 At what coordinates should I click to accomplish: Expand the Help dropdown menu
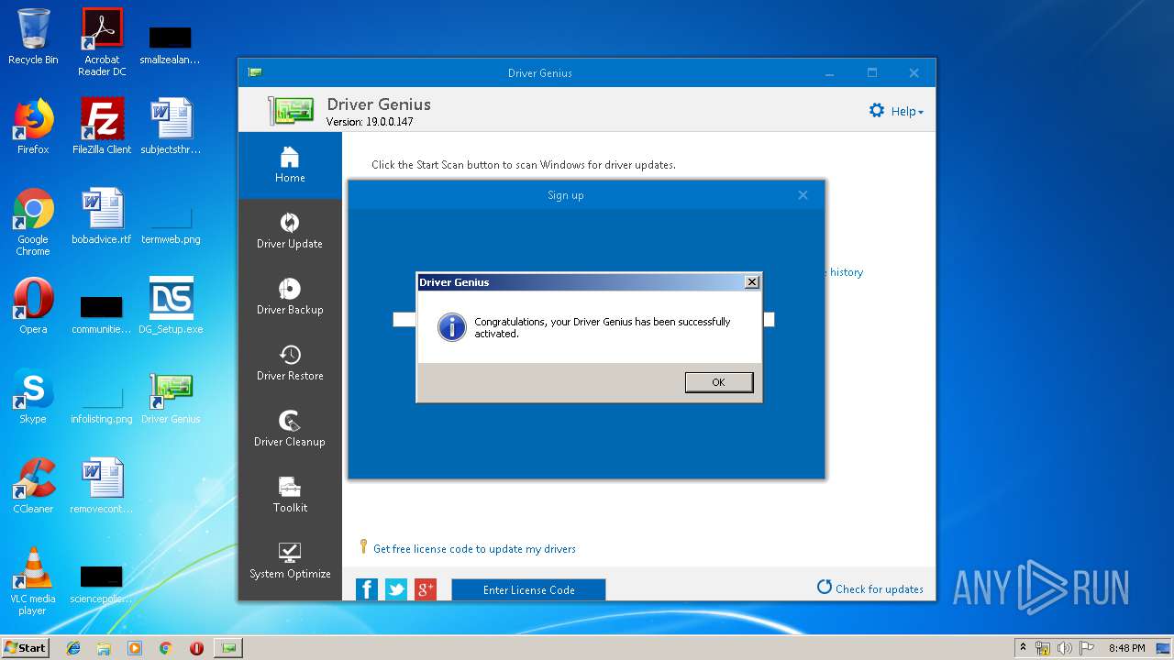tap(907, 111)
